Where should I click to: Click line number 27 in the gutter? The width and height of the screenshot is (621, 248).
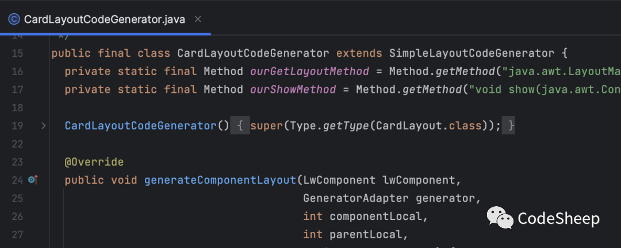(x=17, y=235)
